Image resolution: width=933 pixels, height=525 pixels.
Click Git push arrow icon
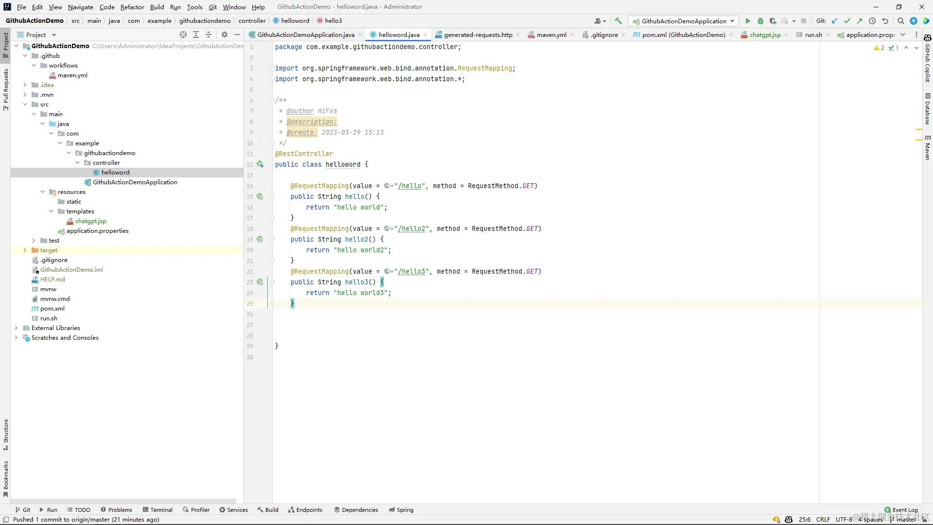(860, 21)
